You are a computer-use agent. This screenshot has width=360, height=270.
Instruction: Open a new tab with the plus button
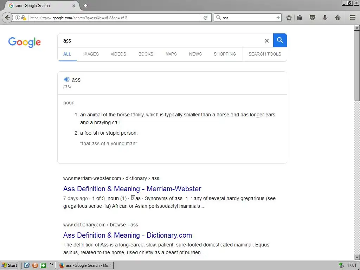tap(85, 6)
